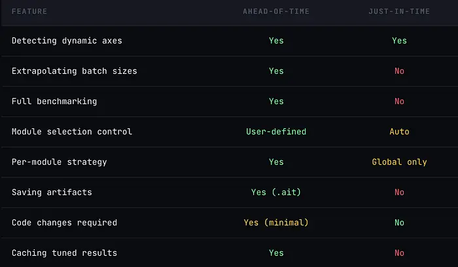Image resolution: width=458 pixels, height=267 pixels.
Task: Click the Yes (minimal) cell
Action: [276, 222]
